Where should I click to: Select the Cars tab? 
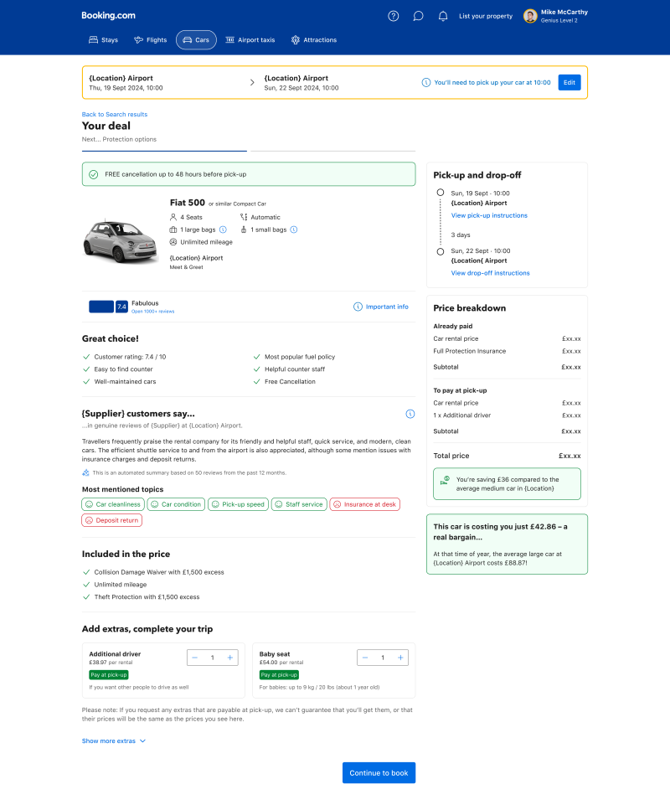(196, 39)
